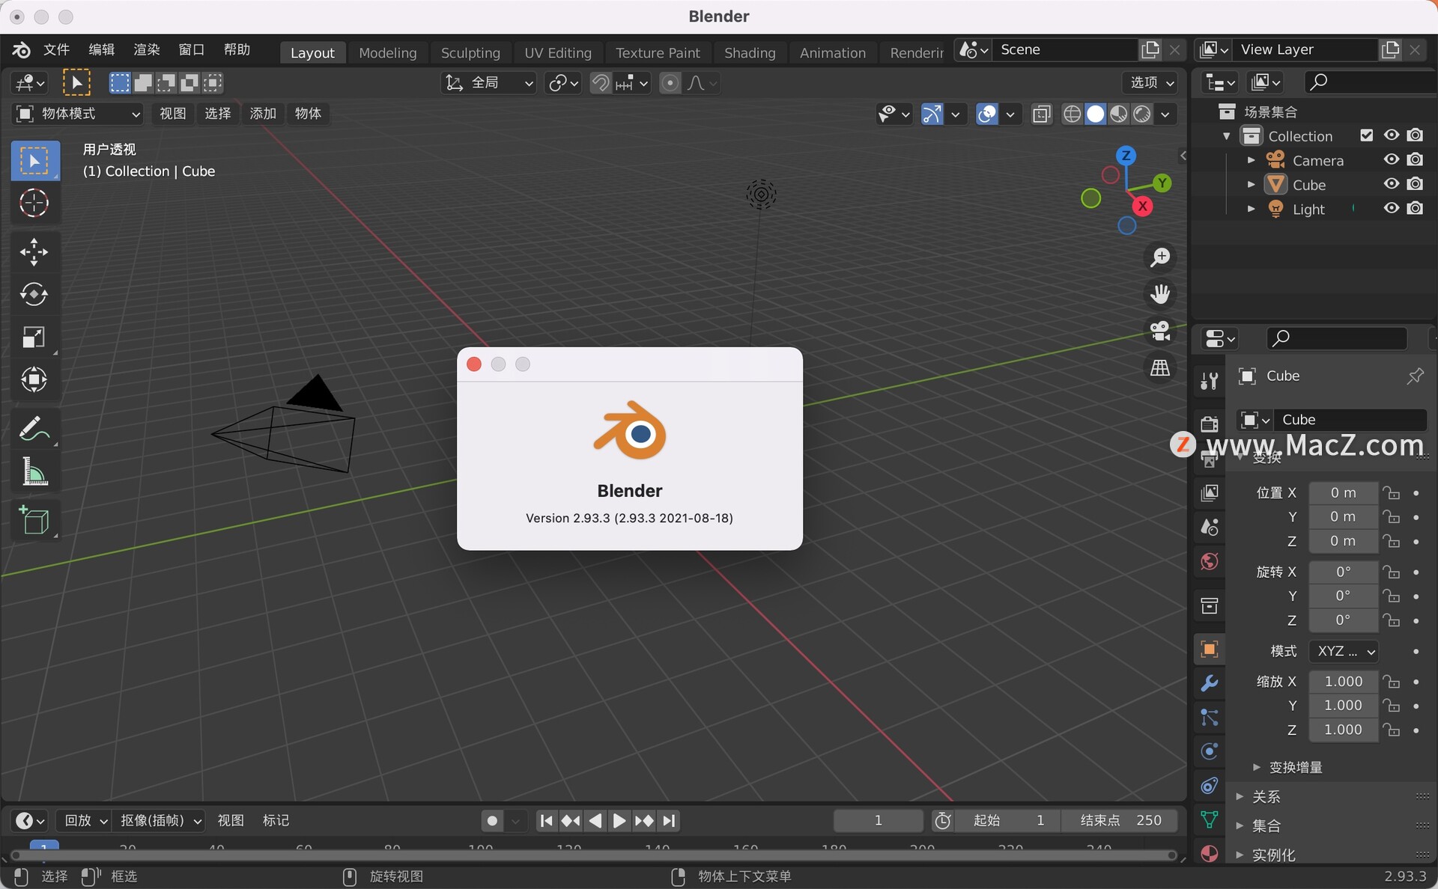Open the Render properties tab
This screenshot has height=889, width=1438.
click(1209, 424)
